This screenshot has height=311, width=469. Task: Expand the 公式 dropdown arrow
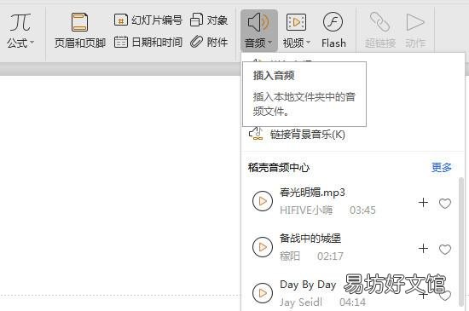coord(32,43)
